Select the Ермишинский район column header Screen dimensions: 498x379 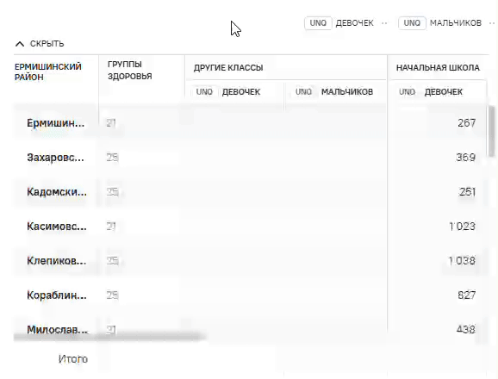[x=48, y=71]
